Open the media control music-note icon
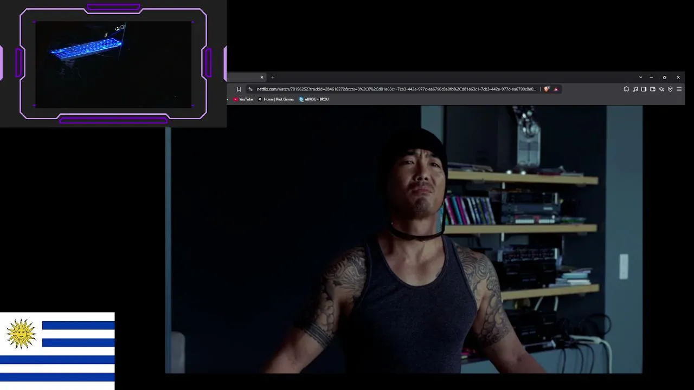The width and height of the screenshot is (694, 390). tap(635, 89)
